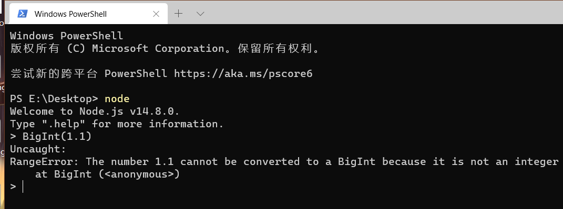Open a new tab with plus button
563x209 pixels.
[178, 14]
